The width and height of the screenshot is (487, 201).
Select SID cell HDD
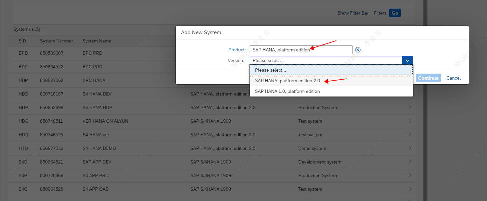click(24, 94)
